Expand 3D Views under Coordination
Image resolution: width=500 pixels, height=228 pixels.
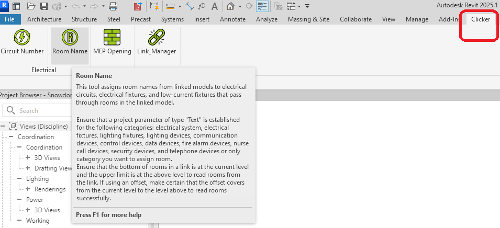[28, 157]
